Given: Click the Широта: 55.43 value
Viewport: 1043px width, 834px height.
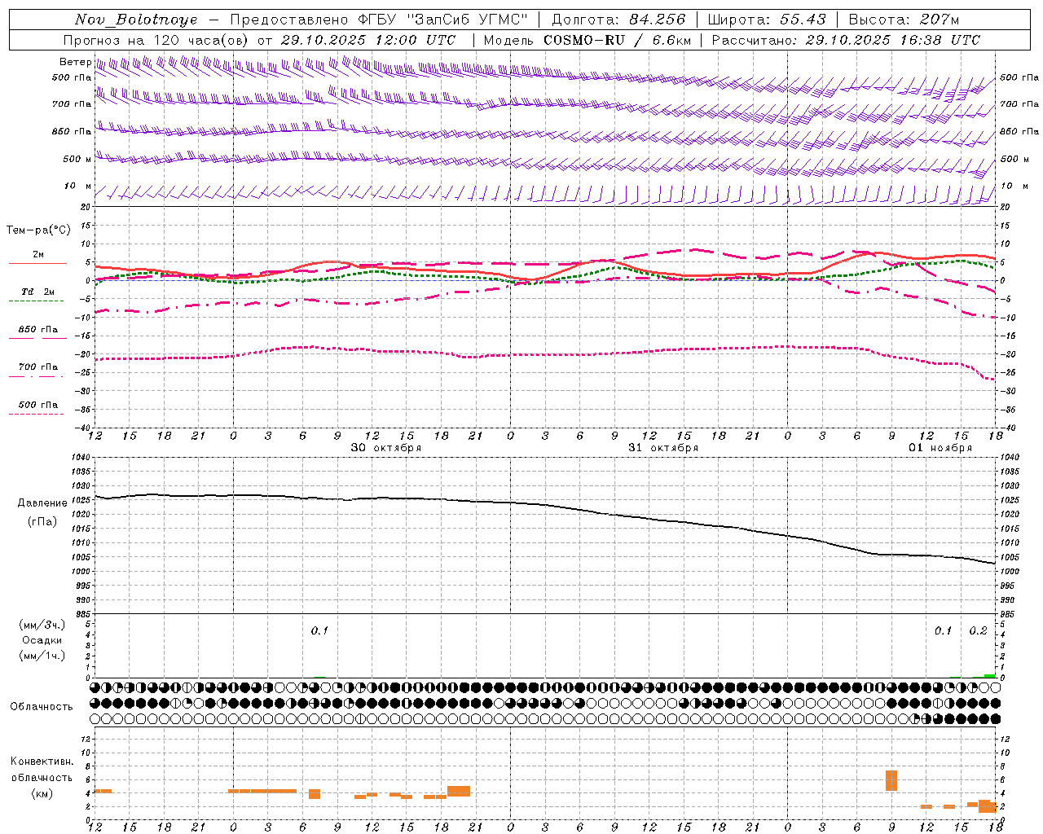Looking at the screenshot, I should pyautogui.click(x=767, y=20).
